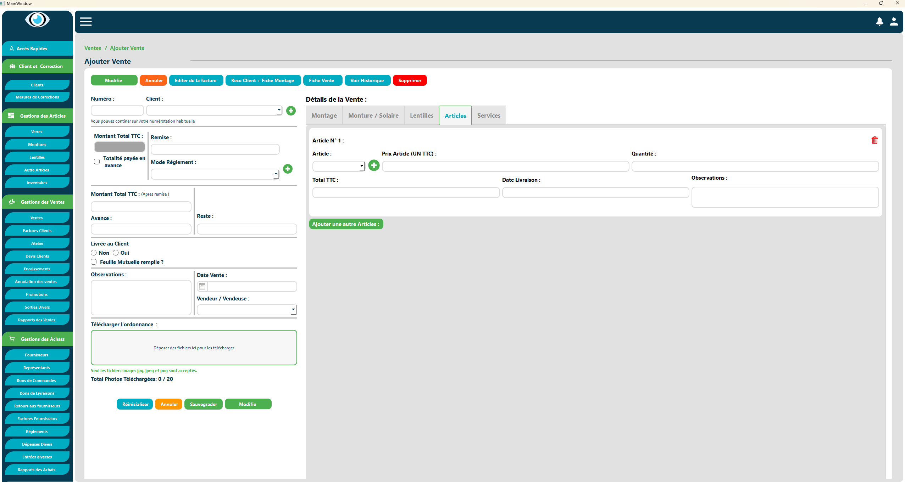
Task: Open the Date Vente calendar icon
Action: (x=202, y=286)
